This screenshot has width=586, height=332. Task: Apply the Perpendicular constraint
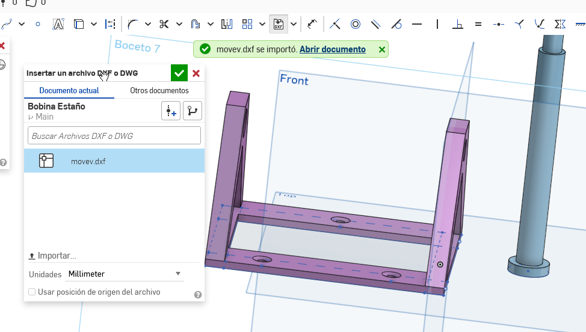(x=457, y=24)
